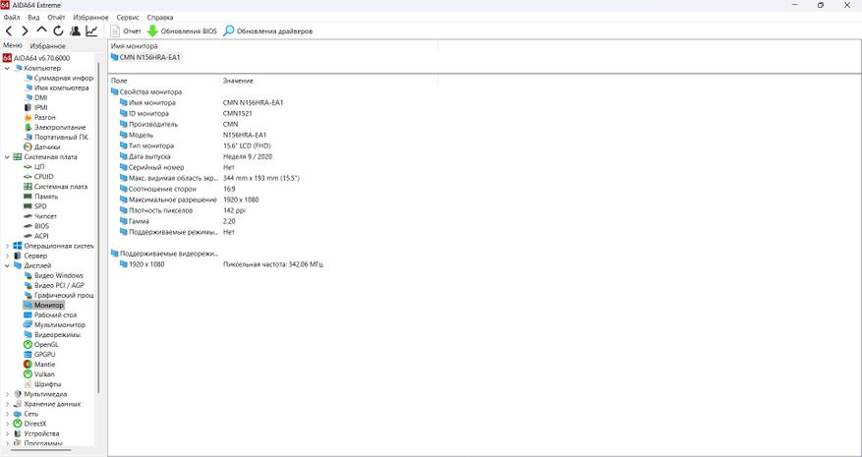The width and height of the screenshot is (862, 457).
Task: Click the Электропитание icon
Action: click(x=29, y=128)
